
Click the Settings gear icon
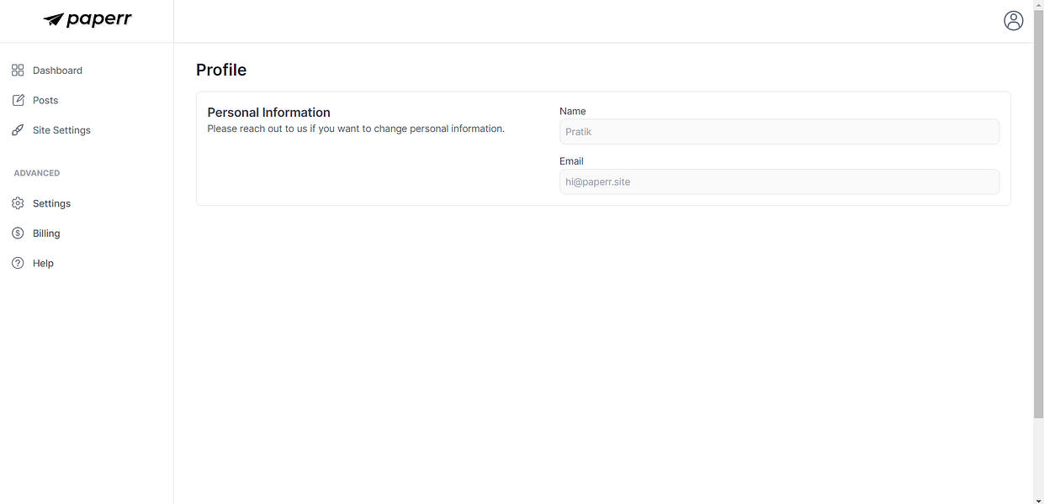[x=18, y=203]
